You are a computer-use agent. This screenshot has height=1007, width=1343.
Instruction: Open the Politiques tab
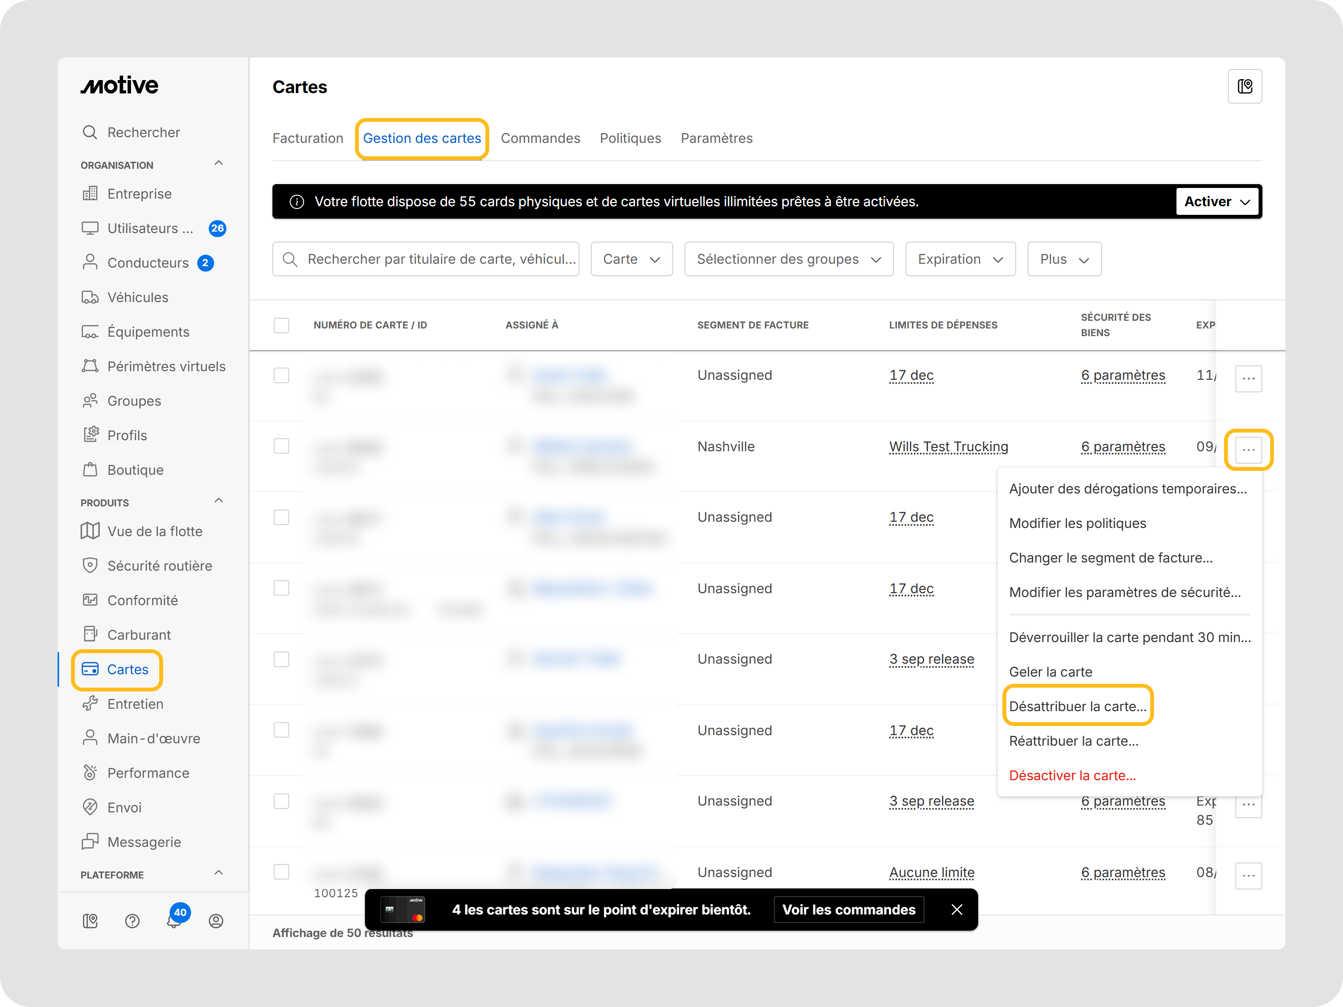click(630, 139)
